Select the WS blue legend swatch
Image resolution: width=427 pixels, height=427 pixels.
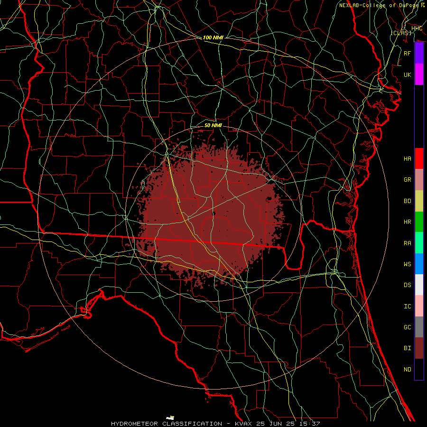[x=419, y=264]
